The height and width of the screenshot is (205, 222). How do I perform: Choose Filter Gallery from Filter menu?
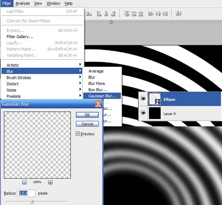click(x=42, y=37)
